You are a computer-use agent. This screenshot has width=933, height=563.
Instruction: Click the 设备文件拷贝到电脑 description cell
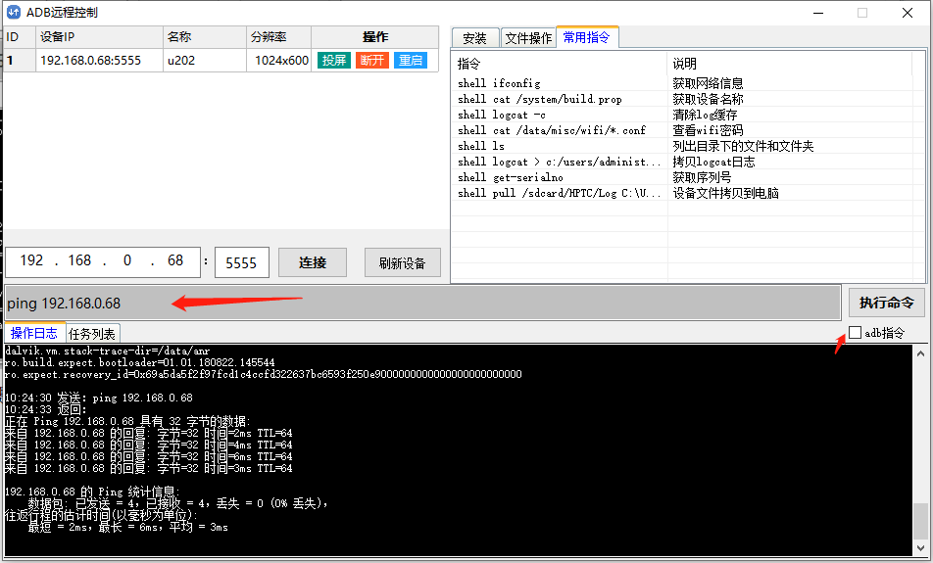726,193
